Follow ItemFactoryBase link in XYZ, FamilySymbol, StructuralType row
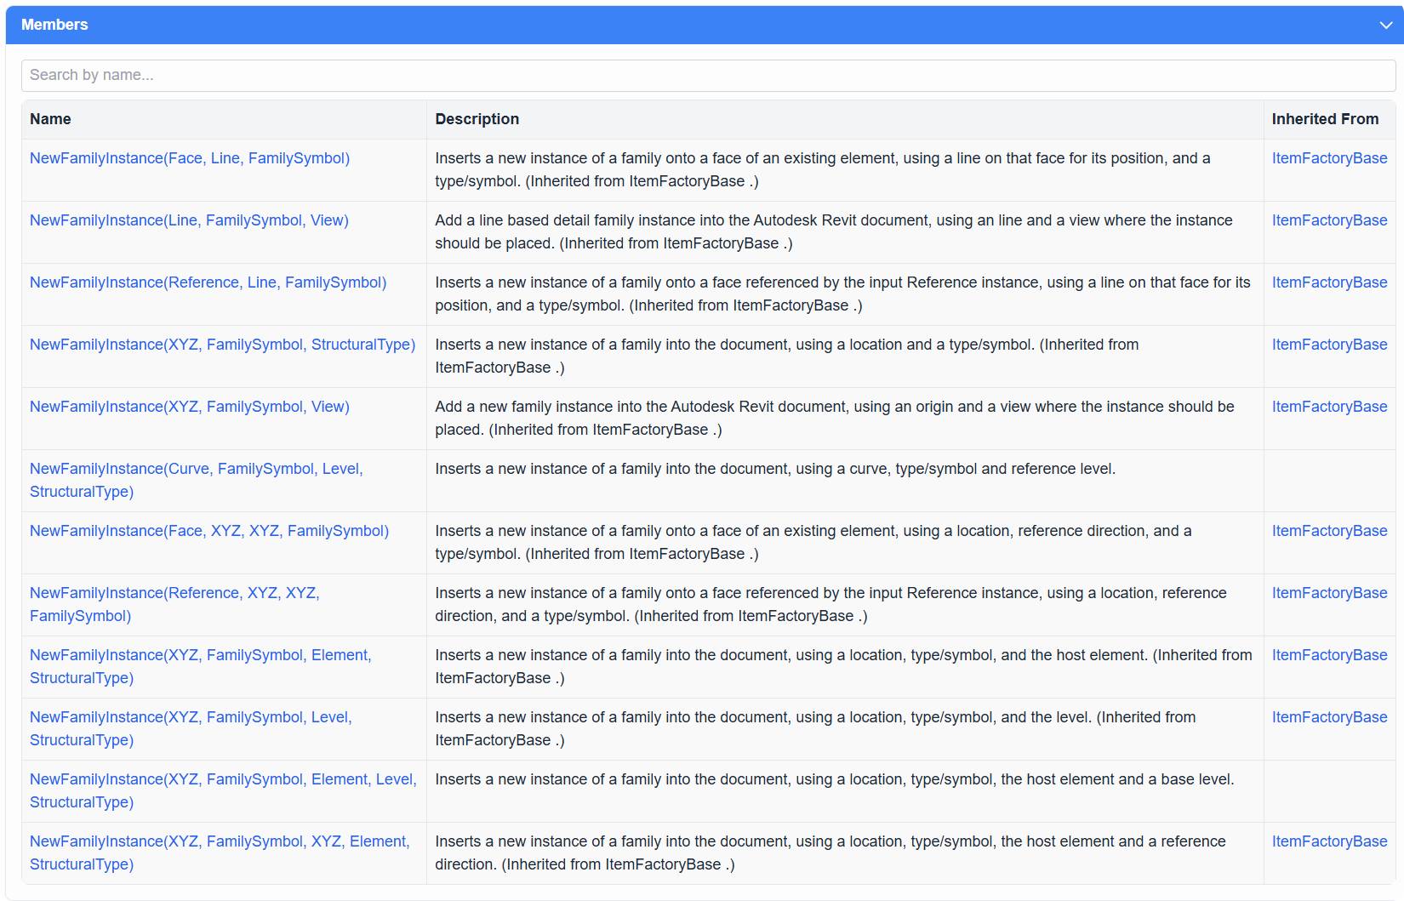Image resolution: width=1404 pixels, height=901 pixels. tap(1329, 345)
